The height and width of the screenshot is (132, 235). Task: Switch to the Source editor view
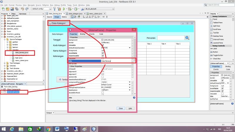[x=49, y=17]
